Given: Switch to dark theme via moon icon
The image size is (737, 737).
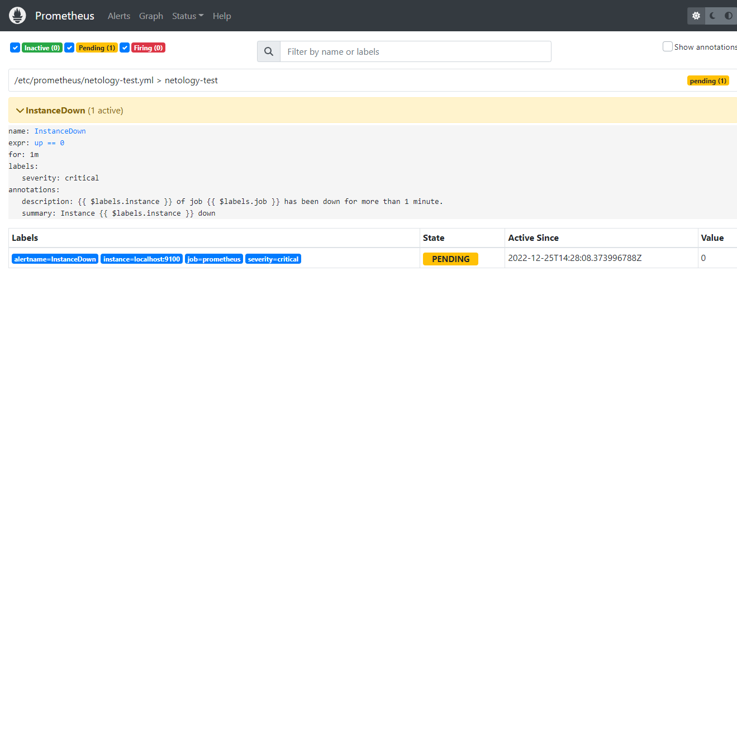Looking at the screenshot, I should [712, 16].
